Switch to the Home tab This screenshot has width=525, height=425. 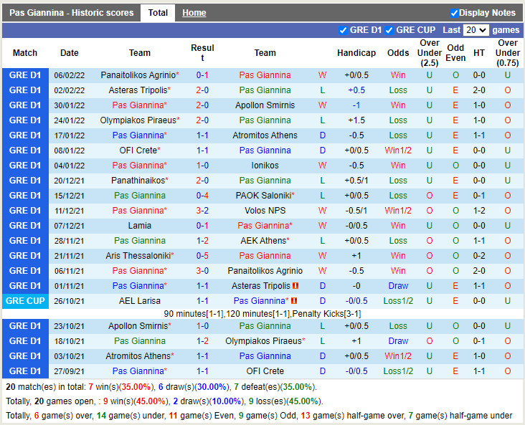194,13
